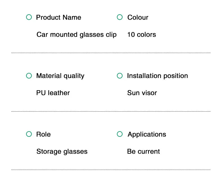Select the Material quality heading
222x180 pixels.
(60, 76)
